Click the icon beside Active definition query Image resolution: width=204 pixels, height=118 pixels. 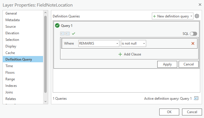(196, 98)
